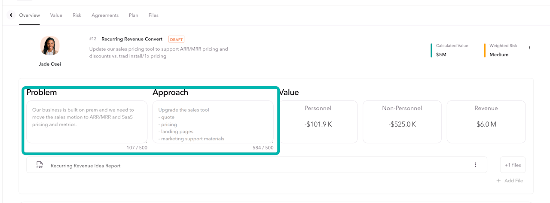Select the Non-Personnel value card
The width and height of the screenshot is (550, 203).
coord(402,122)
